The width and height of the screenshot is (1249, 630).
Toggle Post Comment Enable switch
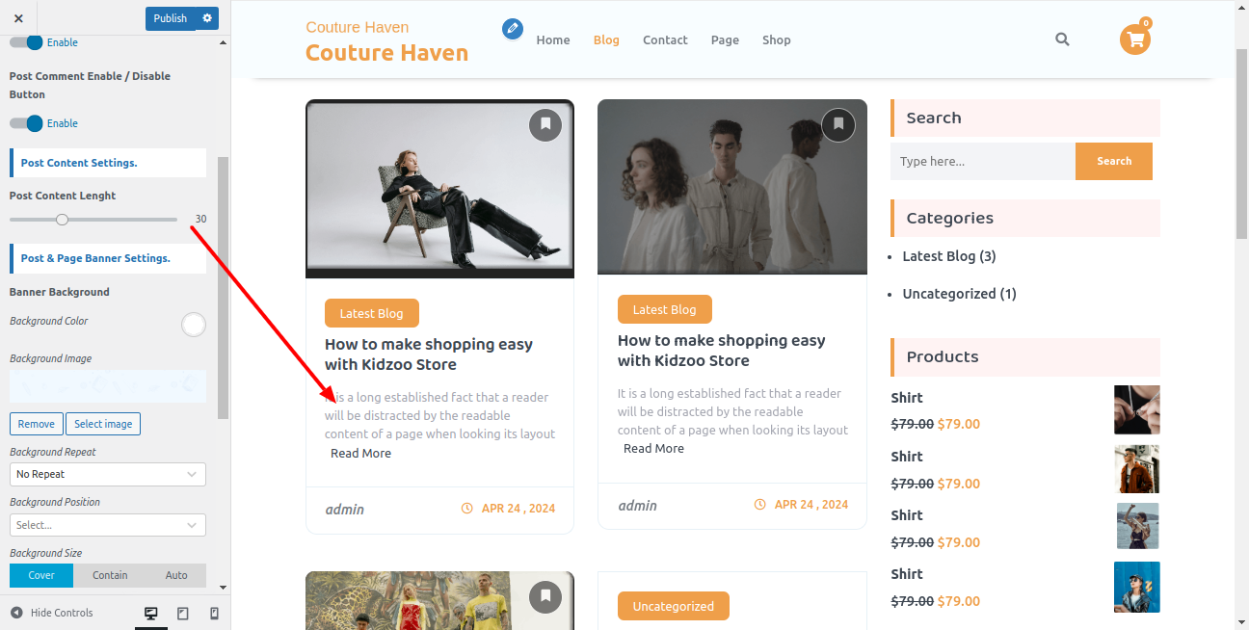(27, 123)
